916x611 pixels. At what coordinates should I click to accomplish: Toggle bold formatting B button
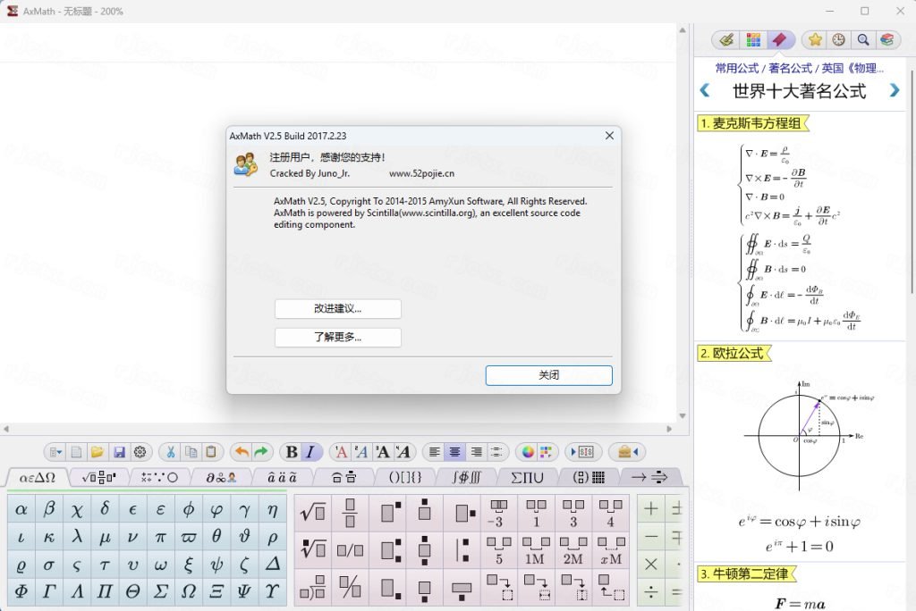(x=292, y=452)
